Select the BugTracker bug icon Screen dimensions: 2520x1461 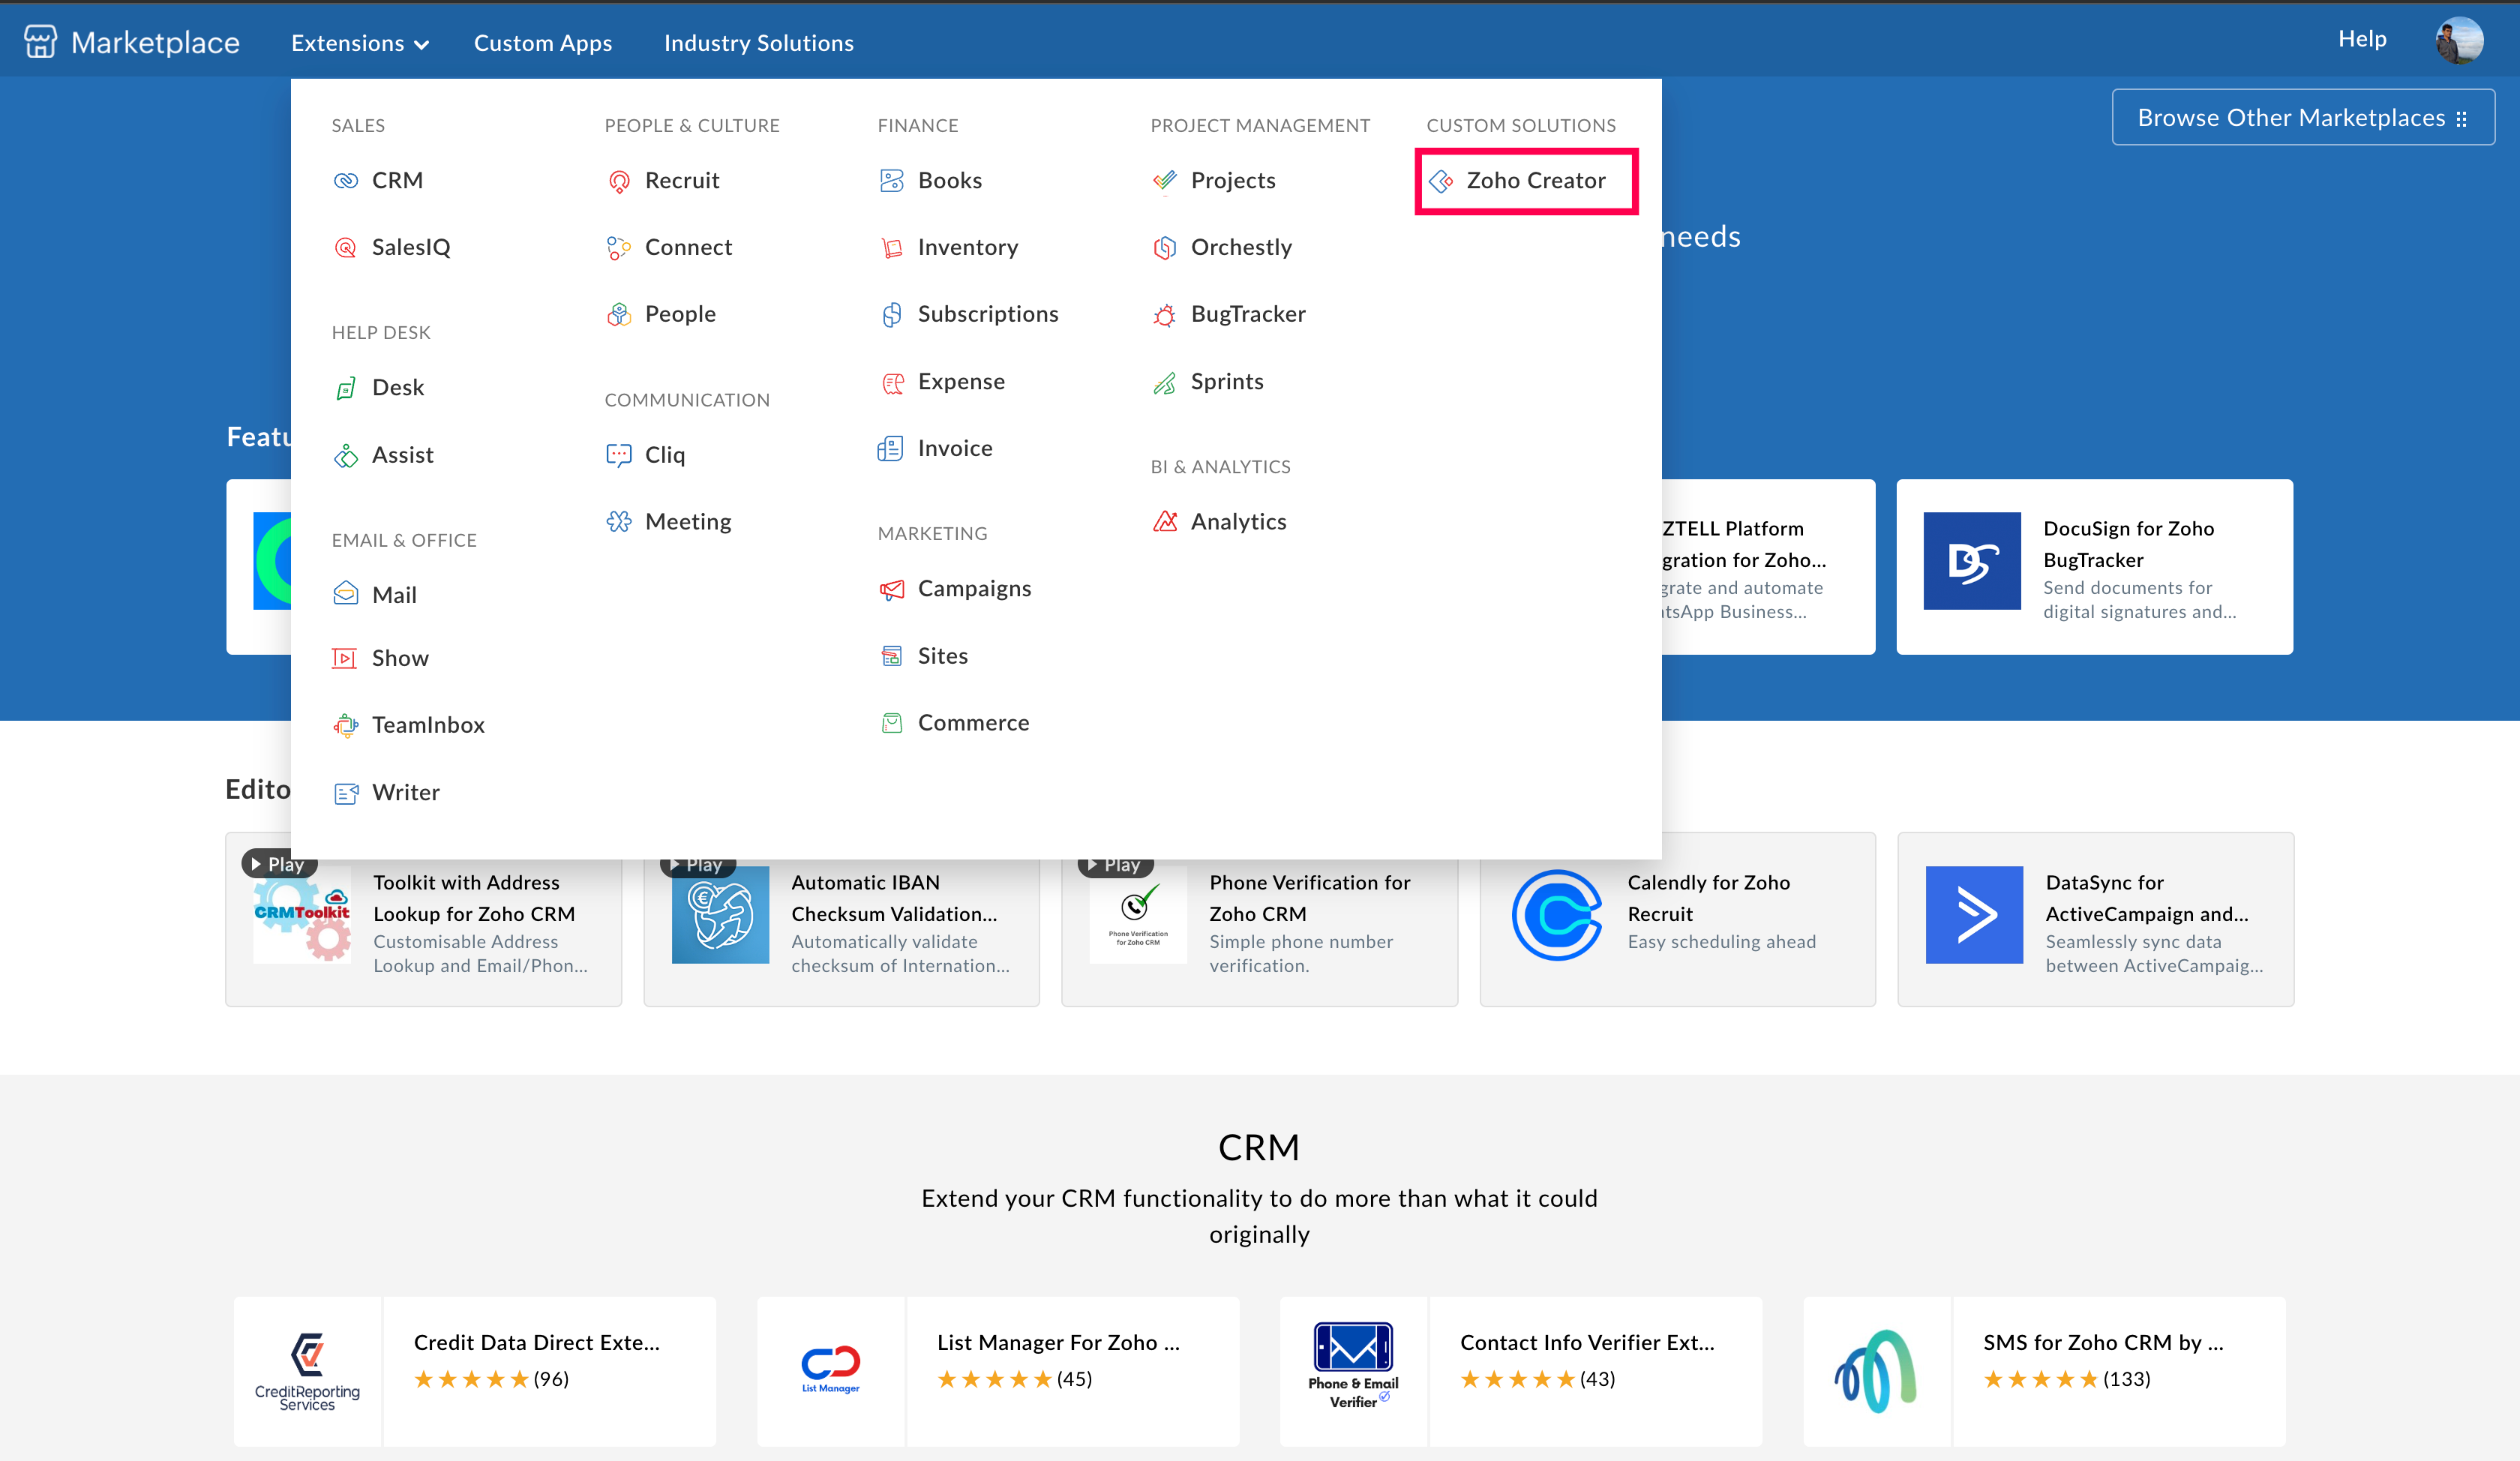point(1164,315)
